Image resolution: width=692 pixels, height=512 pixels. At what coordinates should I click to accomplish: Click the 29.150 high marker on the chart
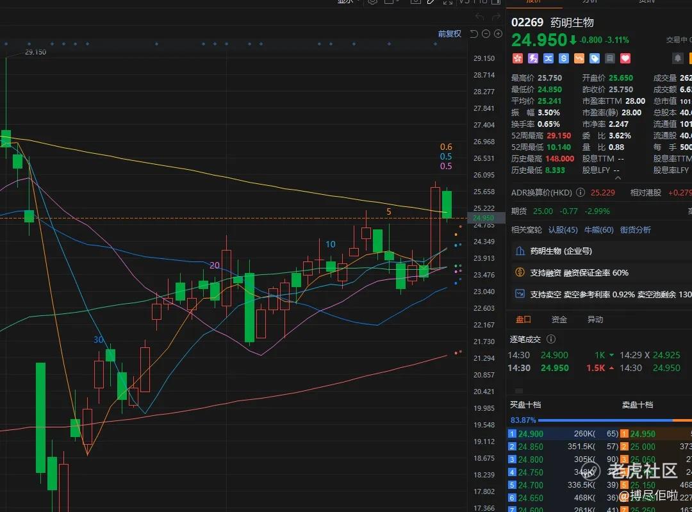[x=35, y=52]
